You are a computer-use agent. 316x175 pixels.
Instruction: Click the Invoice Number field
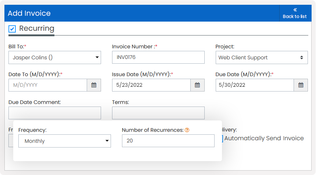pos(158,57)
